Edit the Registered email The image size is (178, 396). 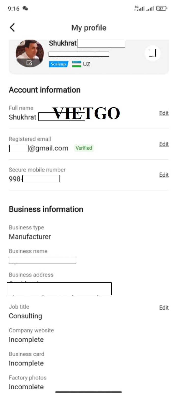click(x=164, y=144)
